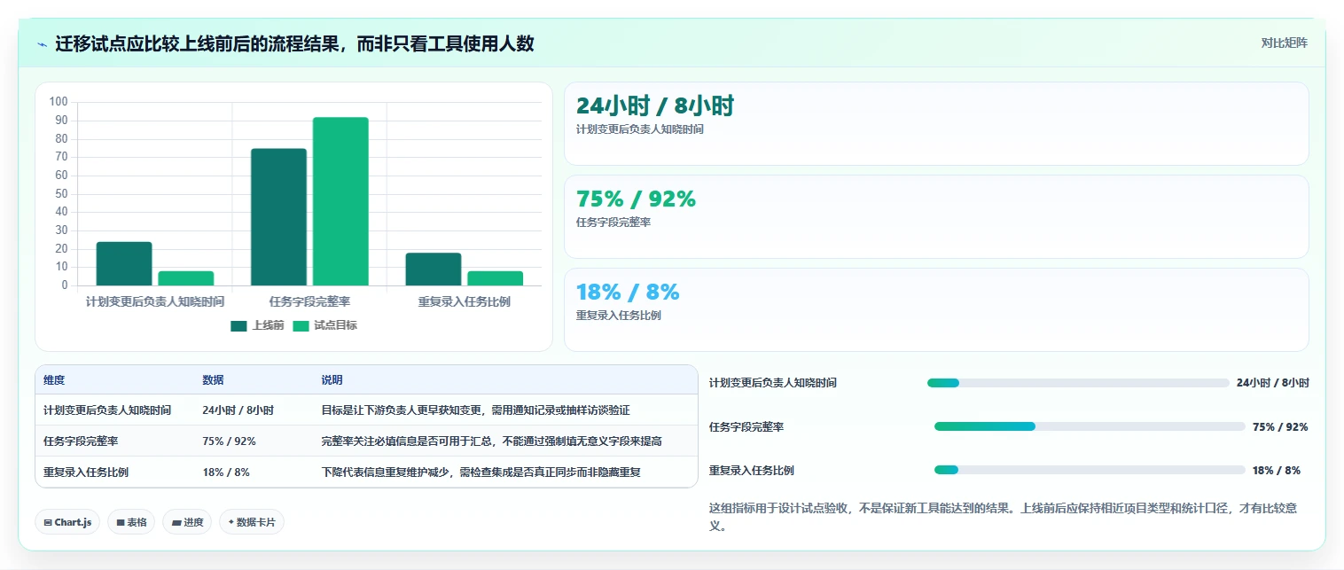Screen dimensions: 1344x570
Task: Select the 18% / 8% data card value
Action: (x=628, y=292)
